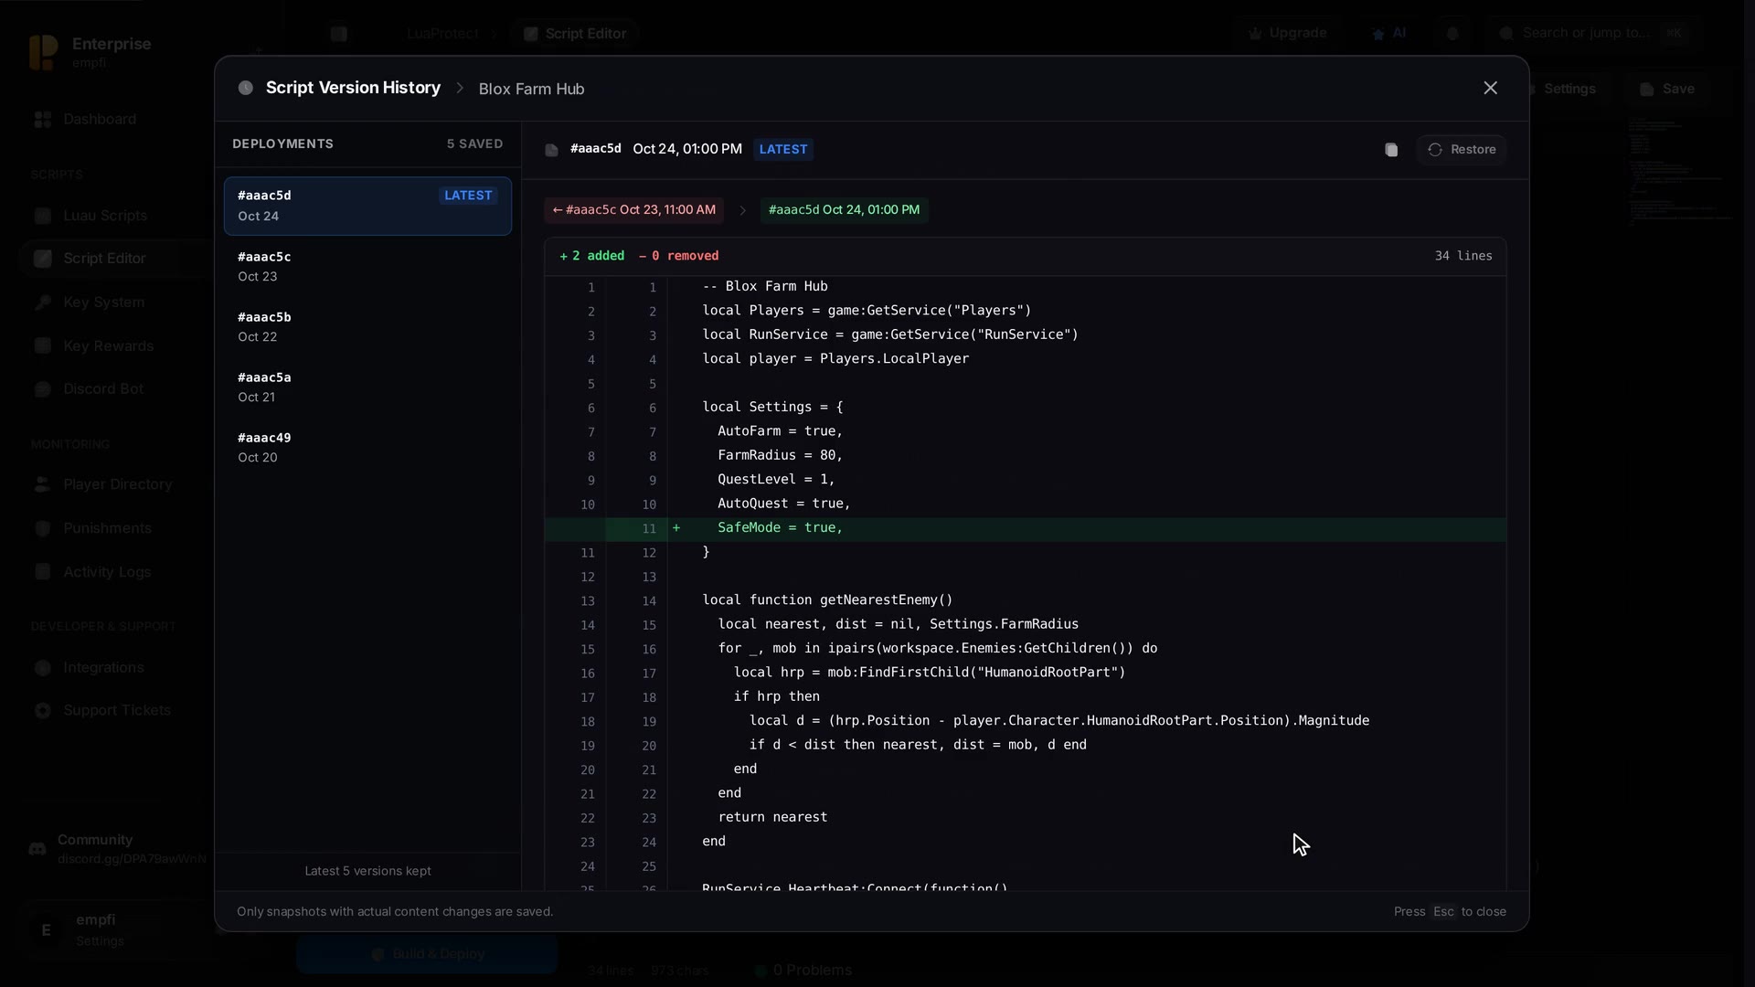This screenshot has width=1755, height=987.
Task: Open Support Tickets in the background sidebar
Action: [116, 711]
